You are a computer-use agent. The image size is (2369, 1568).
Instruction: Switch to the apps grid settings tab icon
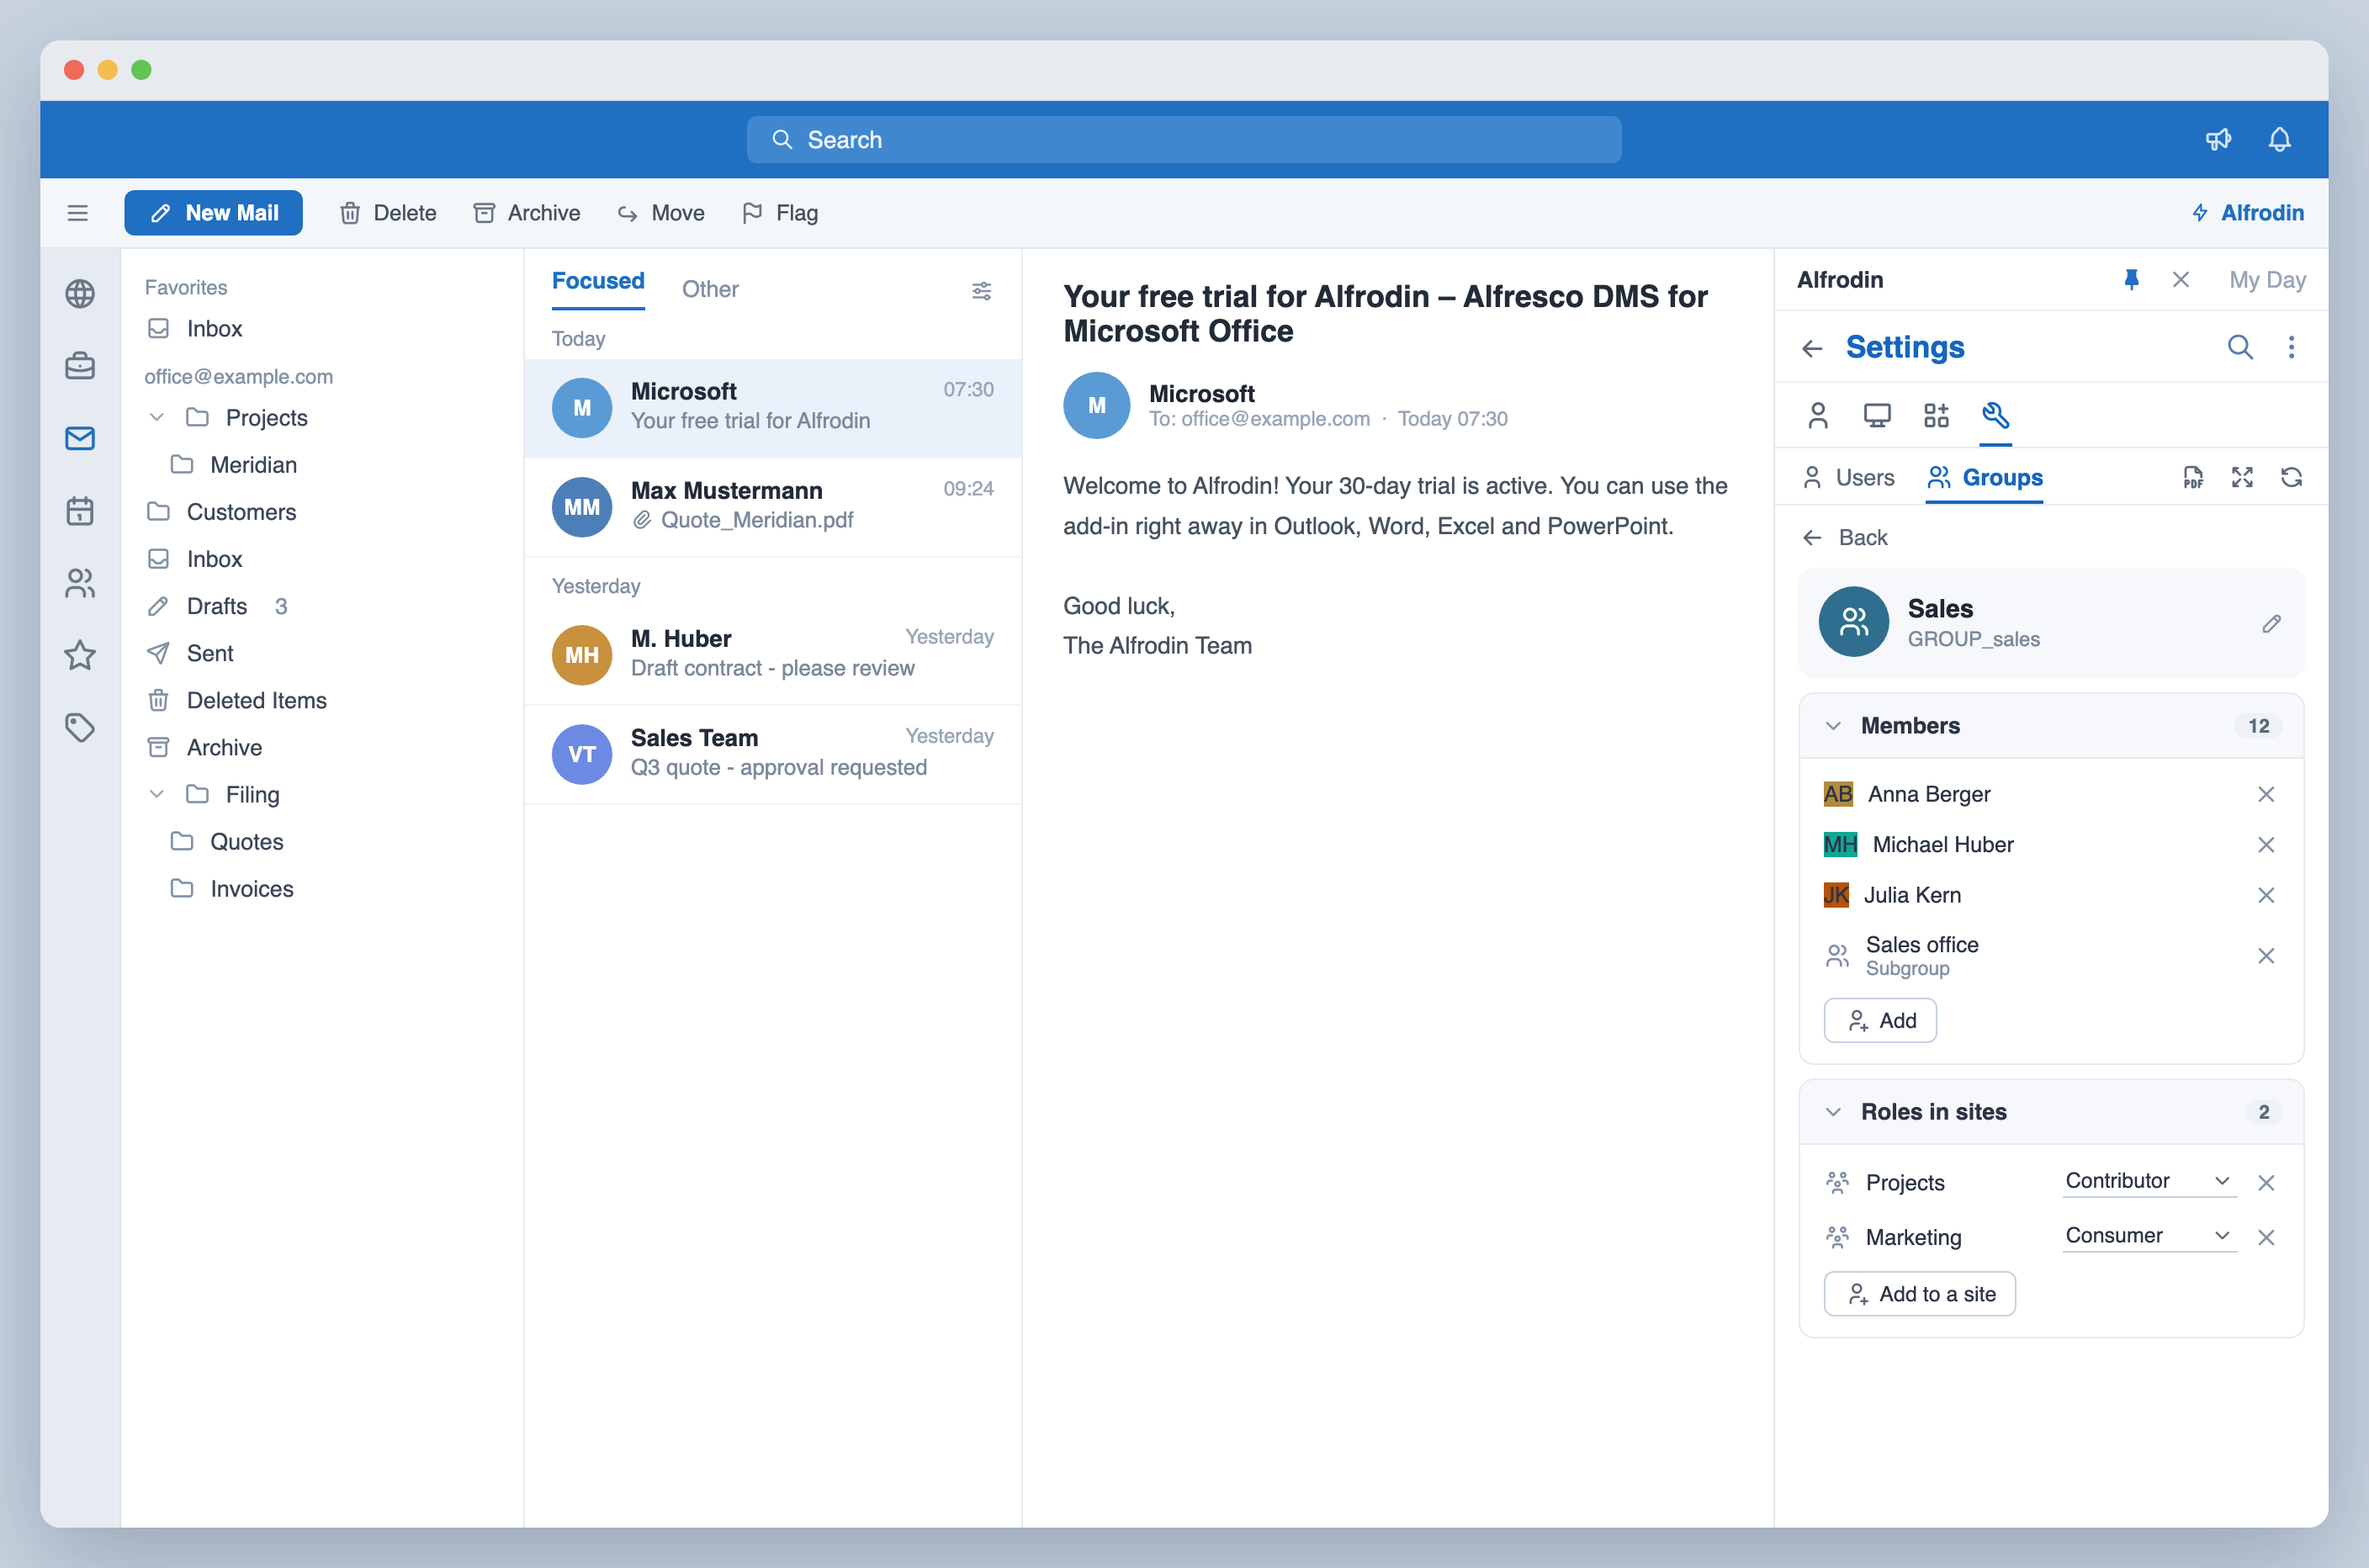coord(1936,415)
